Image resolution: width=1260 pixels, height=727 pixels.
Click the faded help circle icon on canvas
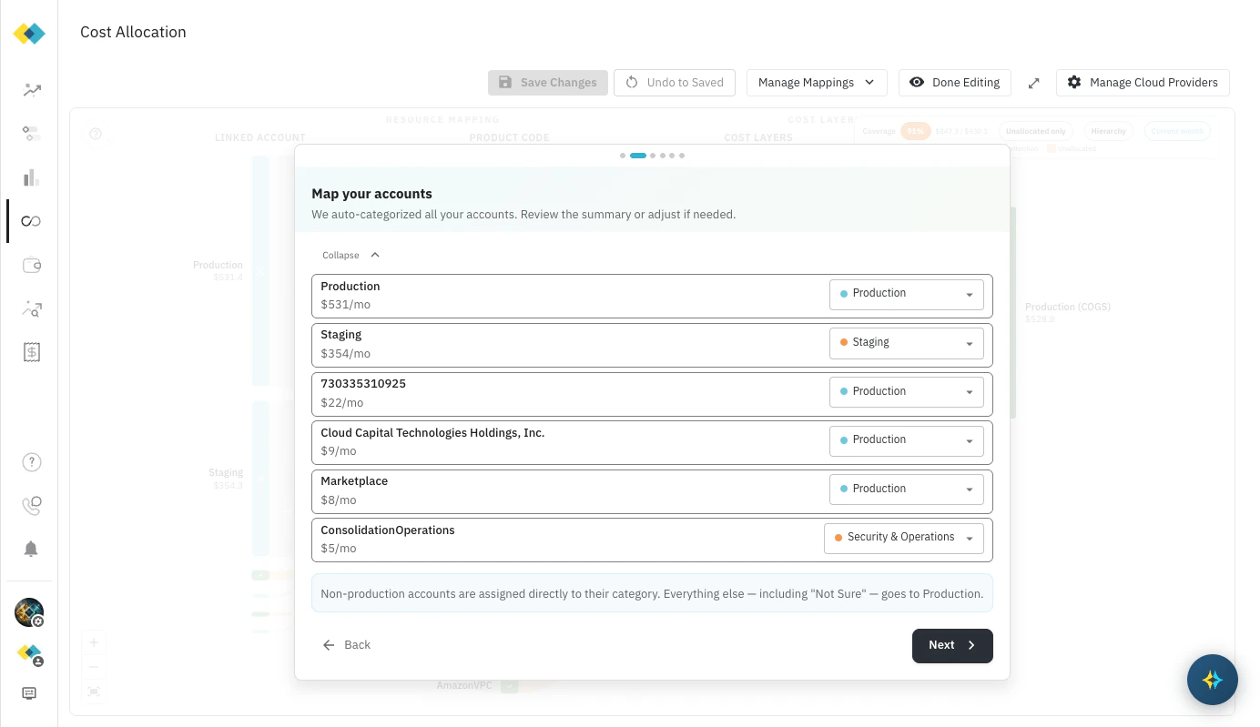coord(96,134)
